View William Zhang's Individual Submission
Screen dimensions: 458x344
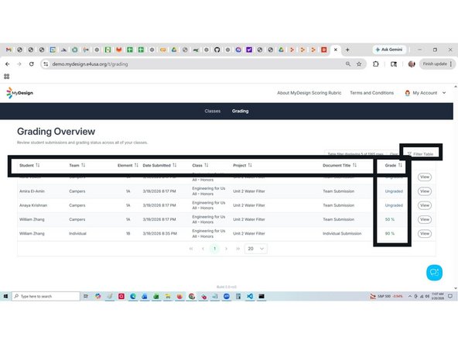[x=425, y=233]
